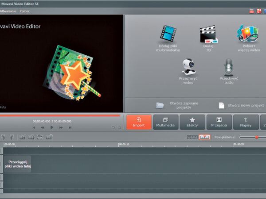Switch to timeline view mode

(204, 138)
